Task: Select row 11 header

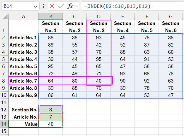Action: point(4,102)
